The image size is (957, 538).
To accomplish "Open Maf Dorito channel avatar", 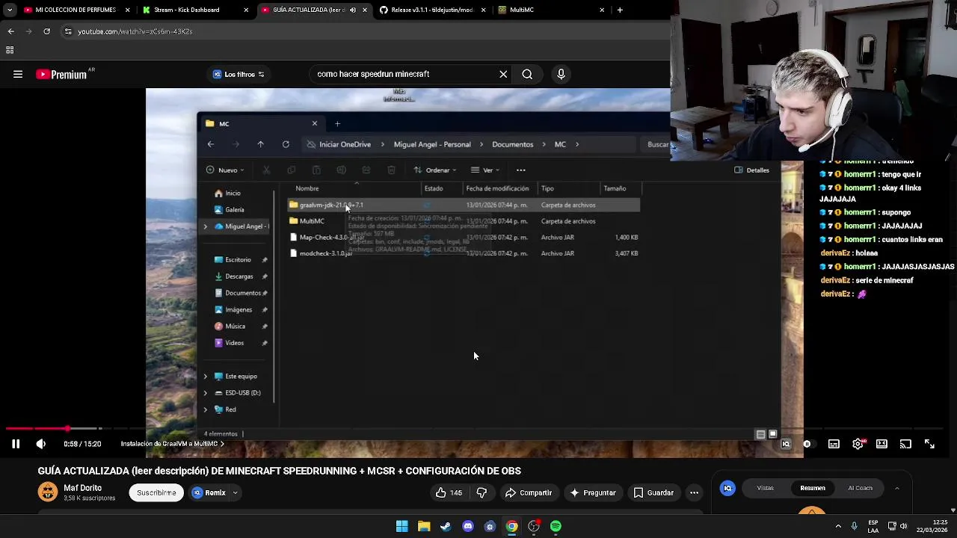I will click(48, 492).
